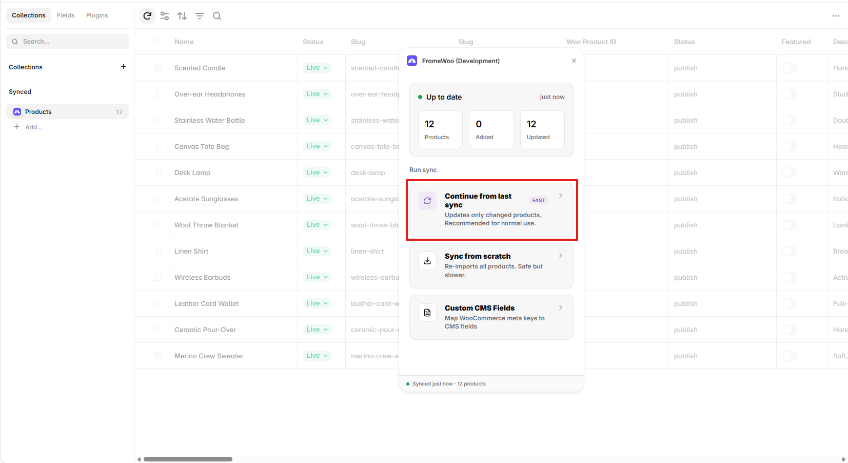Click the Continue from last sync icon
Screen dimensions: 848x463
[427, 201]
